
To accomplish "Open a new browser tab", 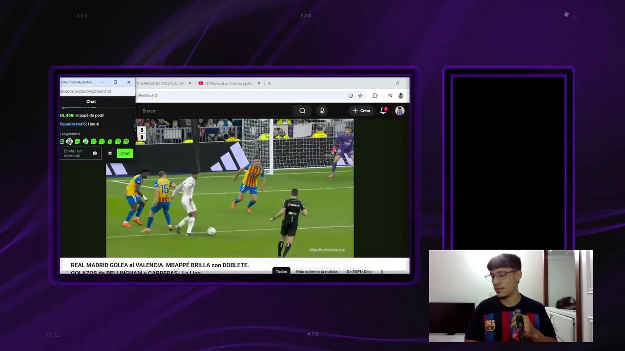I will pyautogui.click(x=269, y=83).
